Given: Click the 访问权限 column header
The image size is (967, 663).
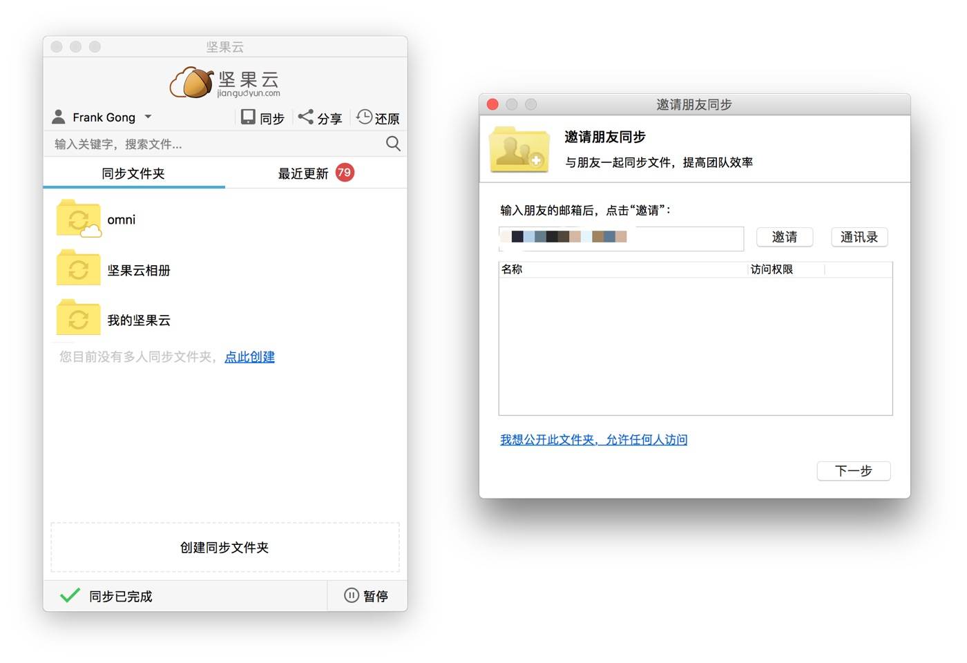Looking at the screenshot, I should [786, 269].
